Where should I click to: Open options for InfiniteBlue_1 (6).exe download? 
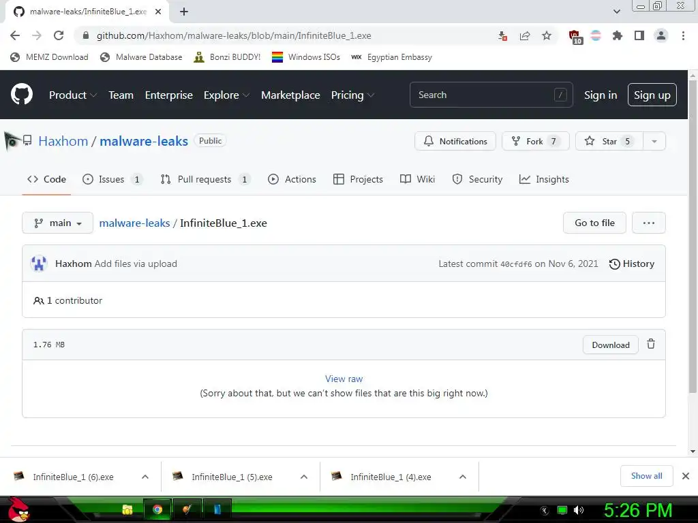[145, 477]
